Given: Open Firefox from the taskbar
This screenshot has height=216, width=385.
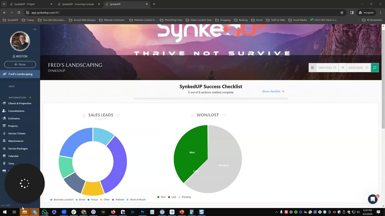Looking at the screenshot, I should pos(113,212).
